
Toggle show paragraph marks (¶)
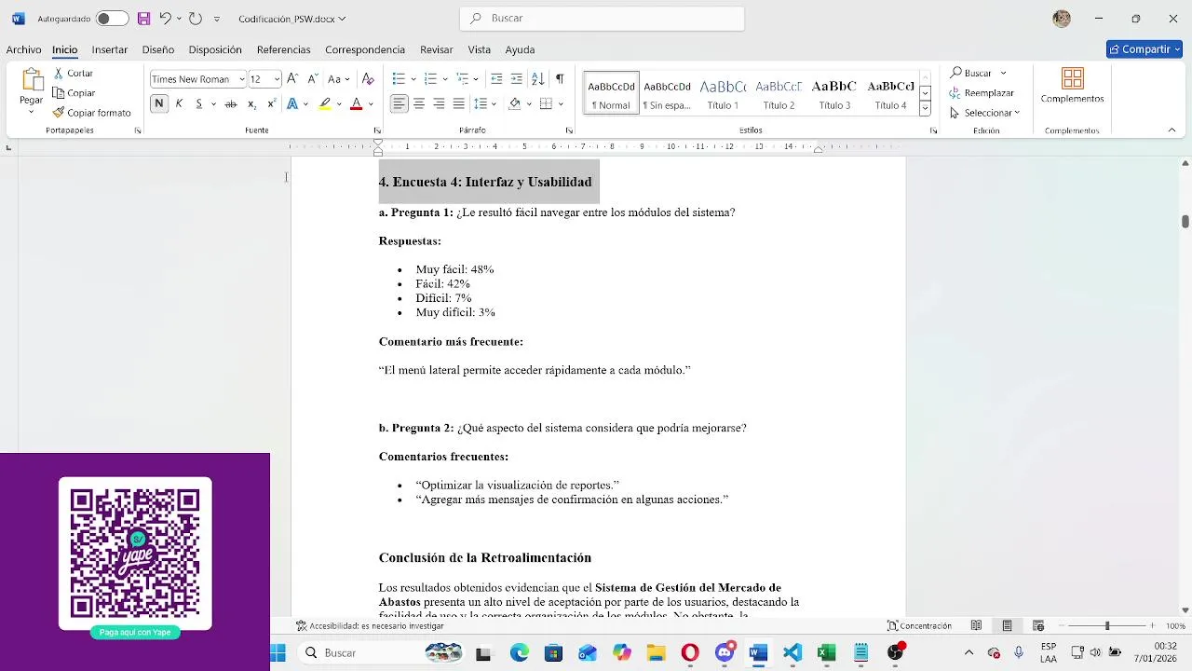click(560, 79)
